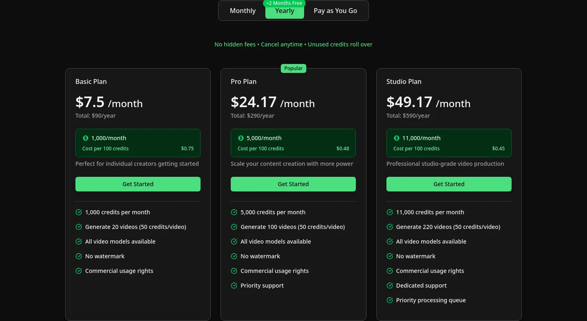Click Pro Plan's All video models checkmark icon
Screen dimensions: 587x321
[234, 242]
